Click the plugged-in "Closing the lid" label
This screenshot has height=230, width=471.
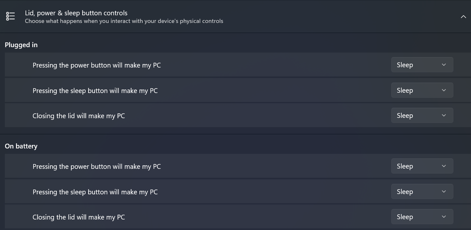79,116
